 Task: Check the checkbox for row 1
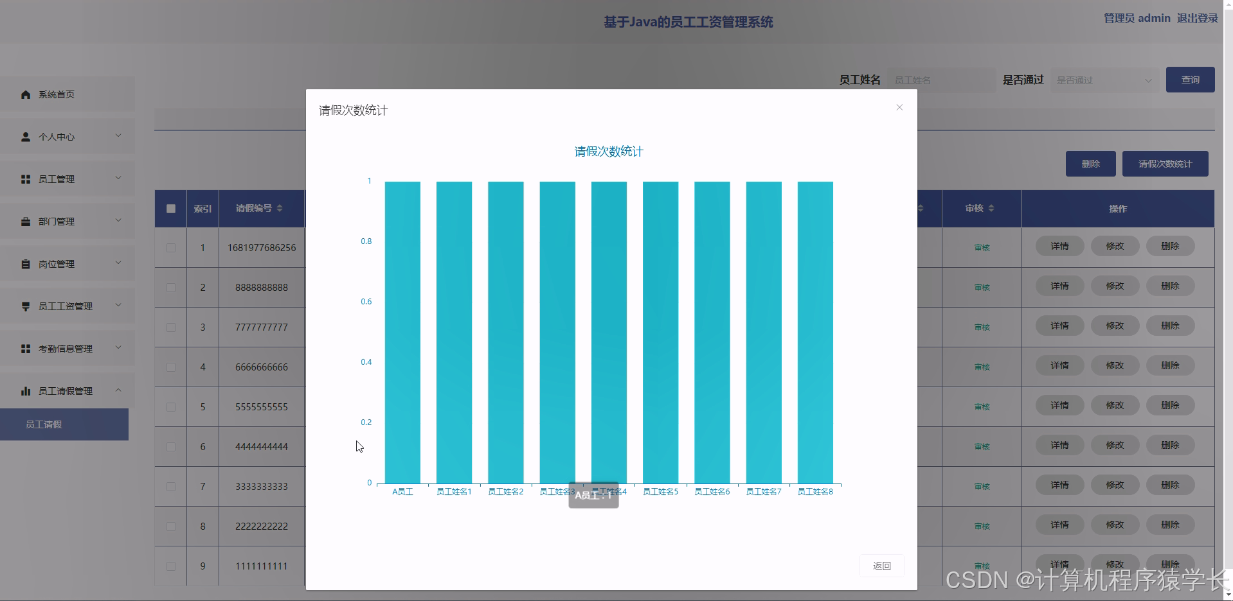coord(170,248)
